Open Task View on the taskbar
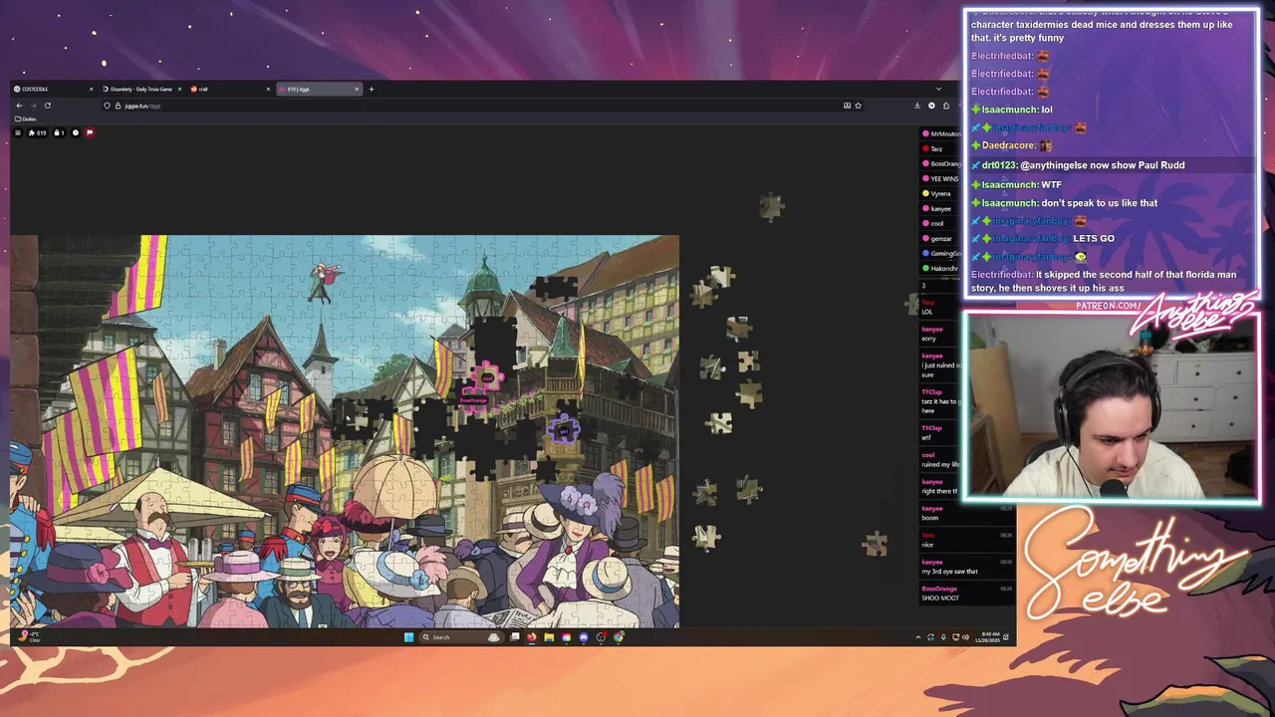 click(x=515, y=637)
